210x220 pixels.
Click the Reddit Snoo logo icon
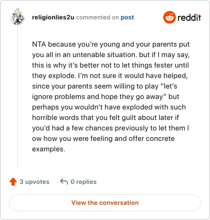169,17
